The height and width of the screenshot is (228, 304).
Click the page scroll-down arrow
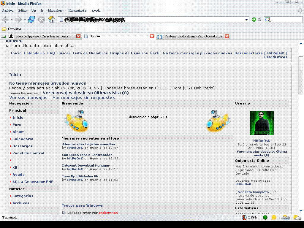(x=301, y=211)
